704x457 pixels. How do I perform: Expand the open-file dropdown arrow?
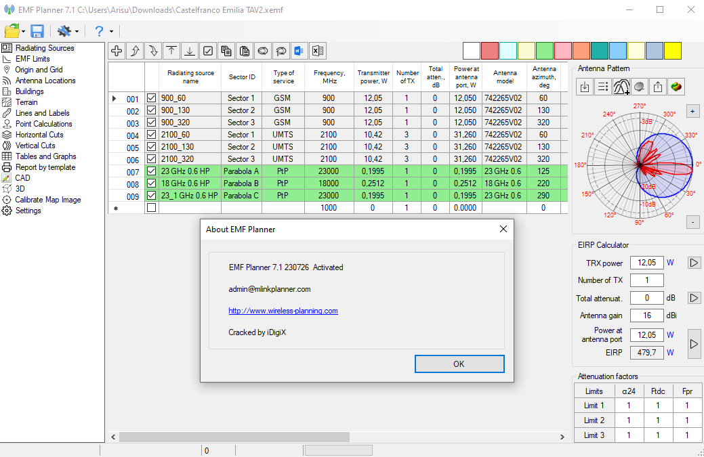[x=23, y=31]
